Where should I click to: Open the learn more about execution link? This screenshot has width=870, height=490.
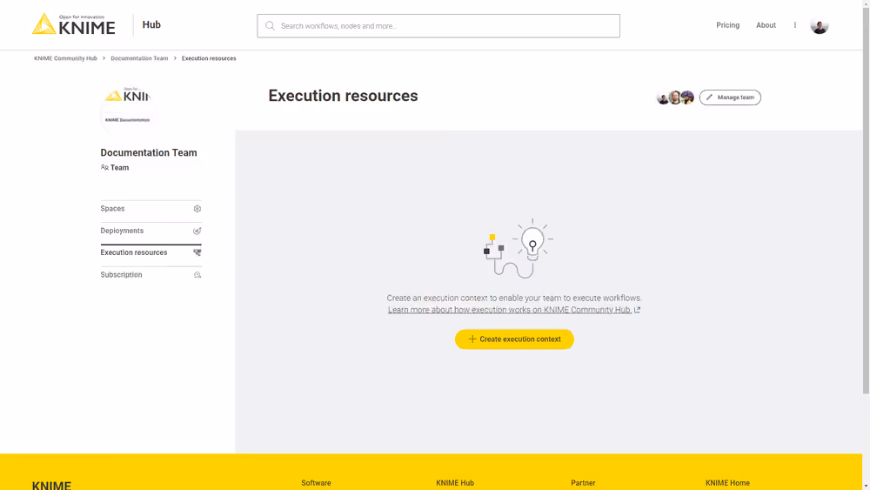tap(509, 310)
